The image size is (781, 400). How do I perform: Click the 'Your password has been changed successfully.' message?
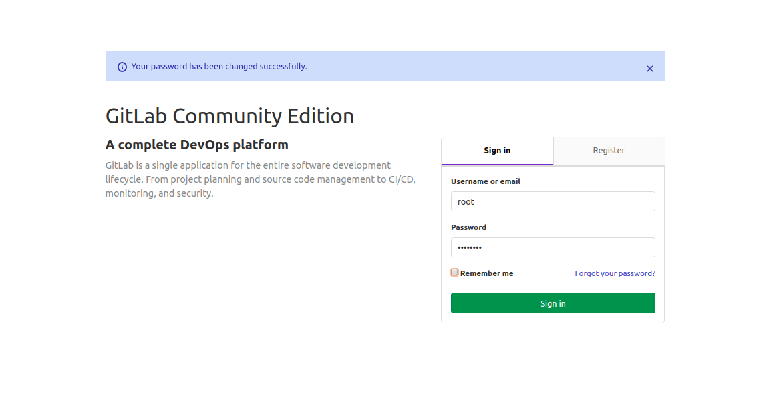(x=219, y=67)
